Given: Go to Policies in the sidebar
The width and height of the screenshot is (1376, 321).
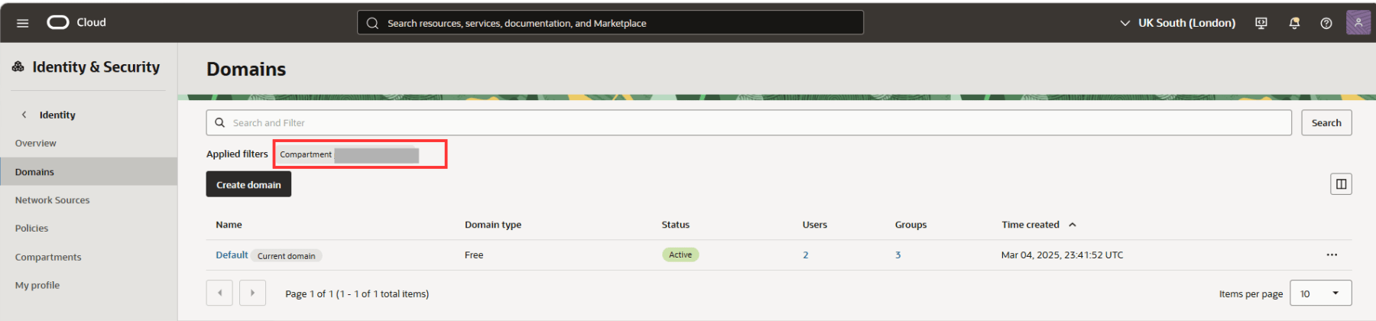Looking at the screenshot, I should (x=31, y=229).
